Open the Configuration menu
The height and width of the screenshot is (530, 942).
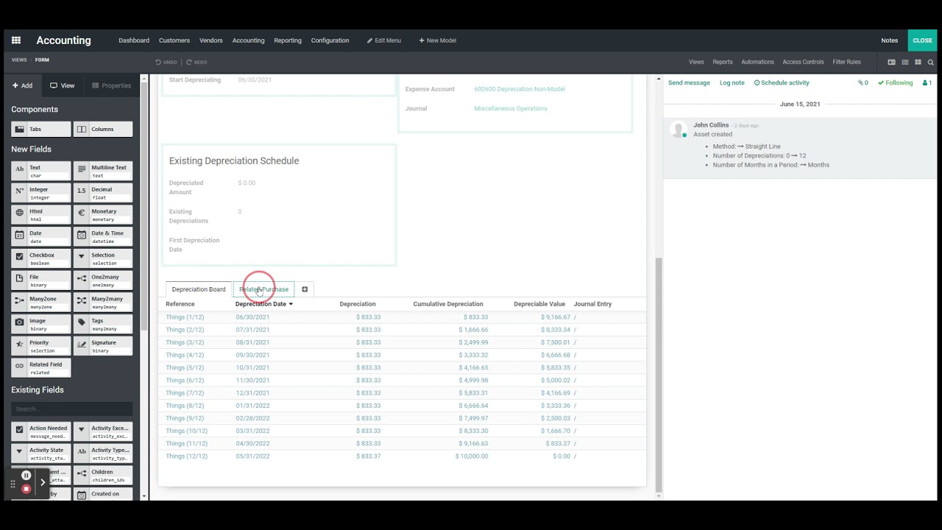tap(330, 40)
